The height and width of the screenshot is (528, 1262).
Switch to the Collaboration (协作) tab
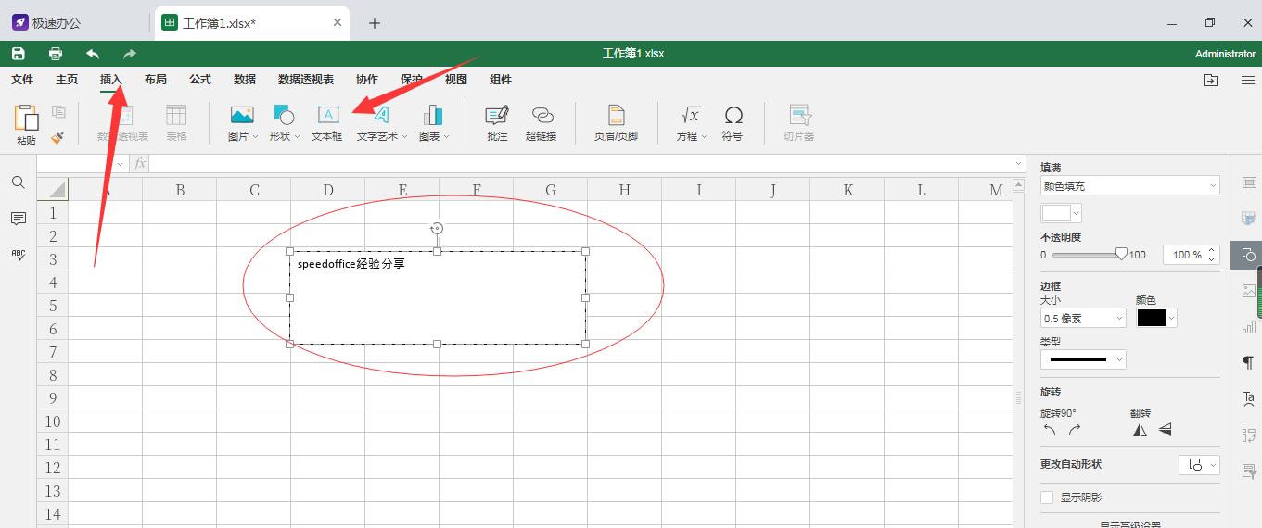click(367, 80)
